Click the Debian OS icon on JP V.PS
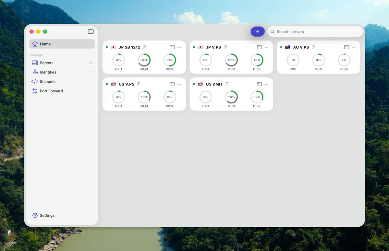389x251 pixels. [225, 47]
